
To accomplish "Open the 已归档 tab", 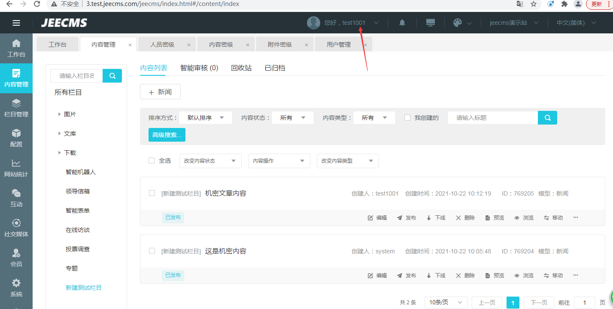I will 275,68.
